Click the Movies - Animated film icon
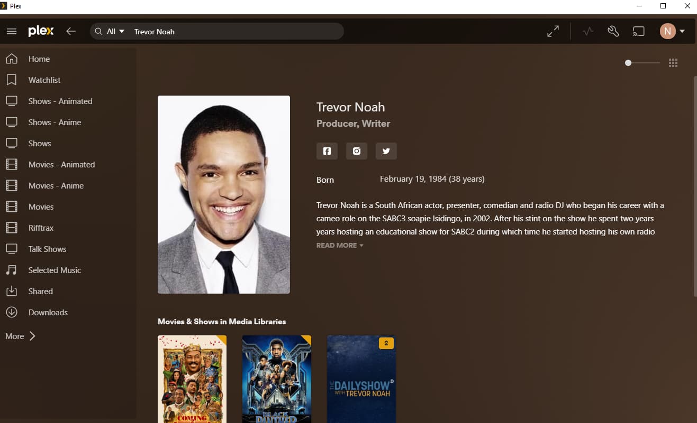This screenshot has width=697, height=423. click(x=12, y=164)
